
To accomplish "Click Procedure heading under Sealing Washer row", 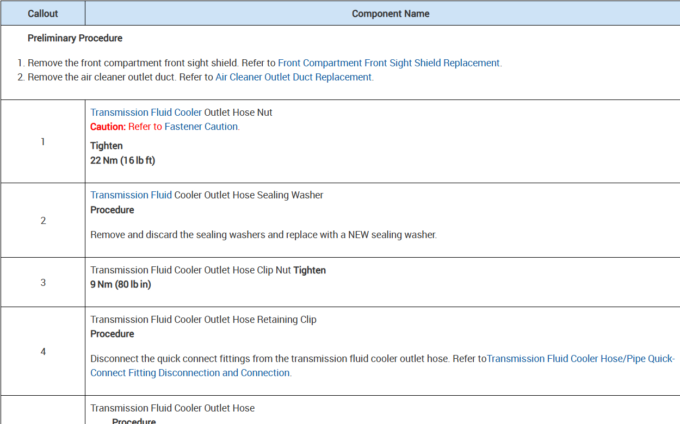I will tap(112, 210).
